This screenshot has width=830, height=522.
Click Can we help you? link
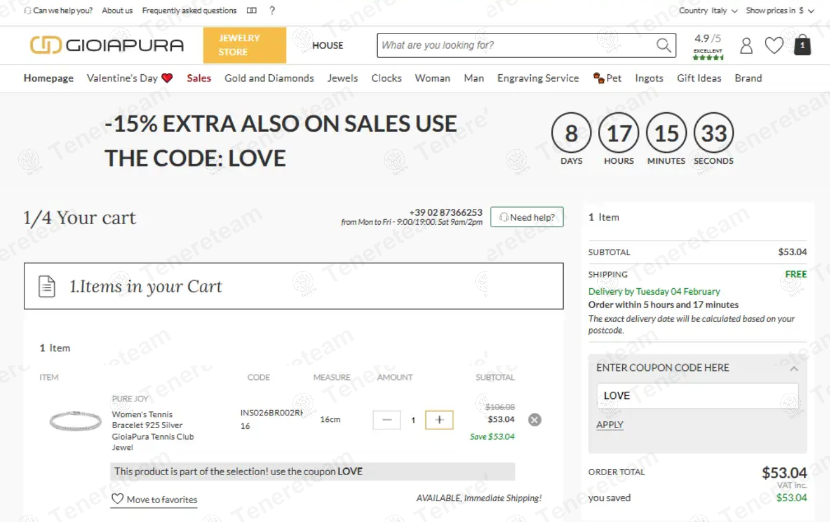(x=59, y=10)
